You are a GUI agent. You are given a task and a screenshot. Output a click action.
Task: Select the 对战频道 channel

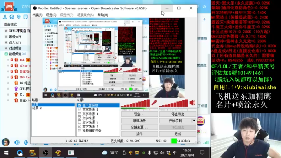click(15, 48)
